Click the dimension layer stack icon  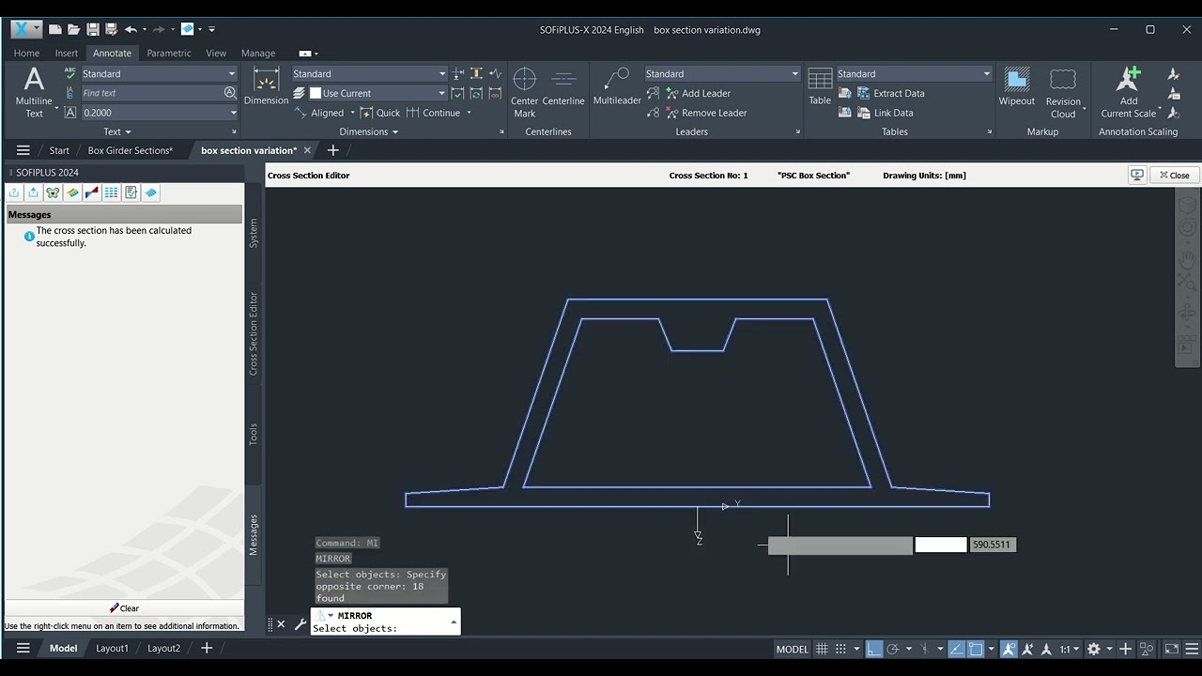point(299,93)
